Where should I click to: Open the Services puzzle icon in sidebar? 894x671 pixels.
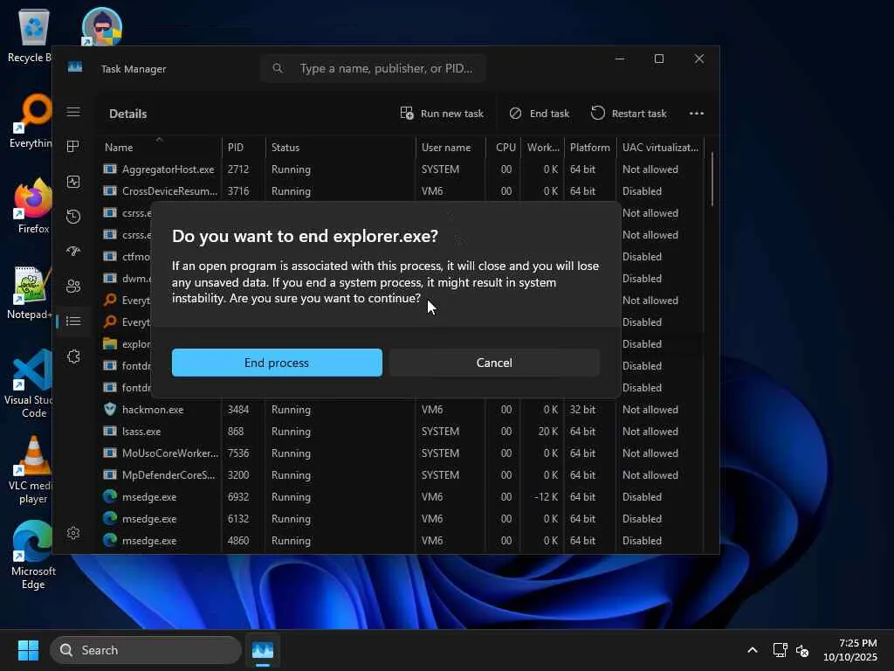(x=73, y=356)
